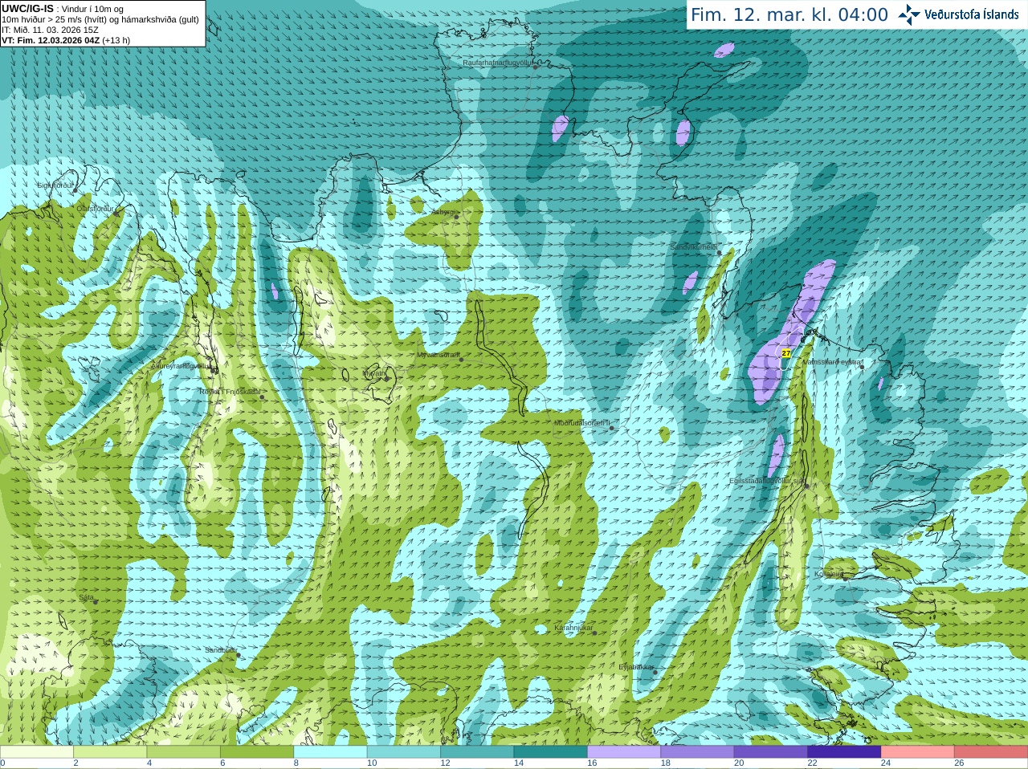
Task: Select the Ólafsfjörður station label
Action: point(95,209)
